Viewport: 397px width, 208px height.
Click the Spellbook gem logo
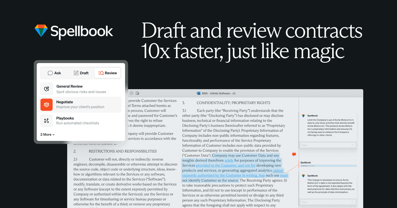coord(41,31)
